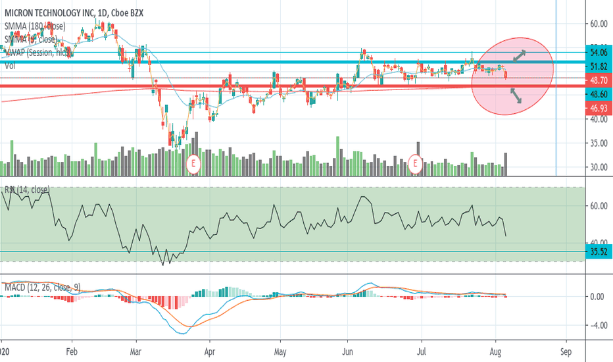Select the SMMA (9, close) indicator label
This screenshot has height=362, width=613.
30,39
